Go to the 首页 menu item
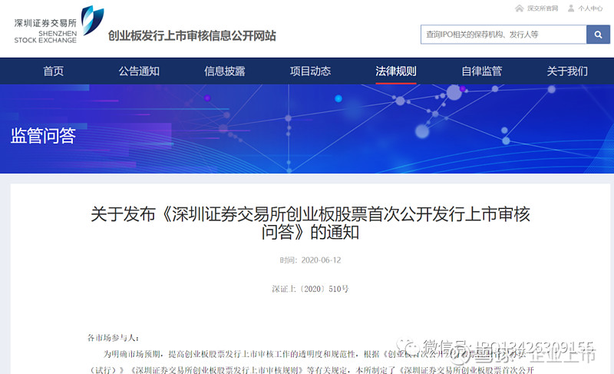The image size is (614, 374). [53, 71]
